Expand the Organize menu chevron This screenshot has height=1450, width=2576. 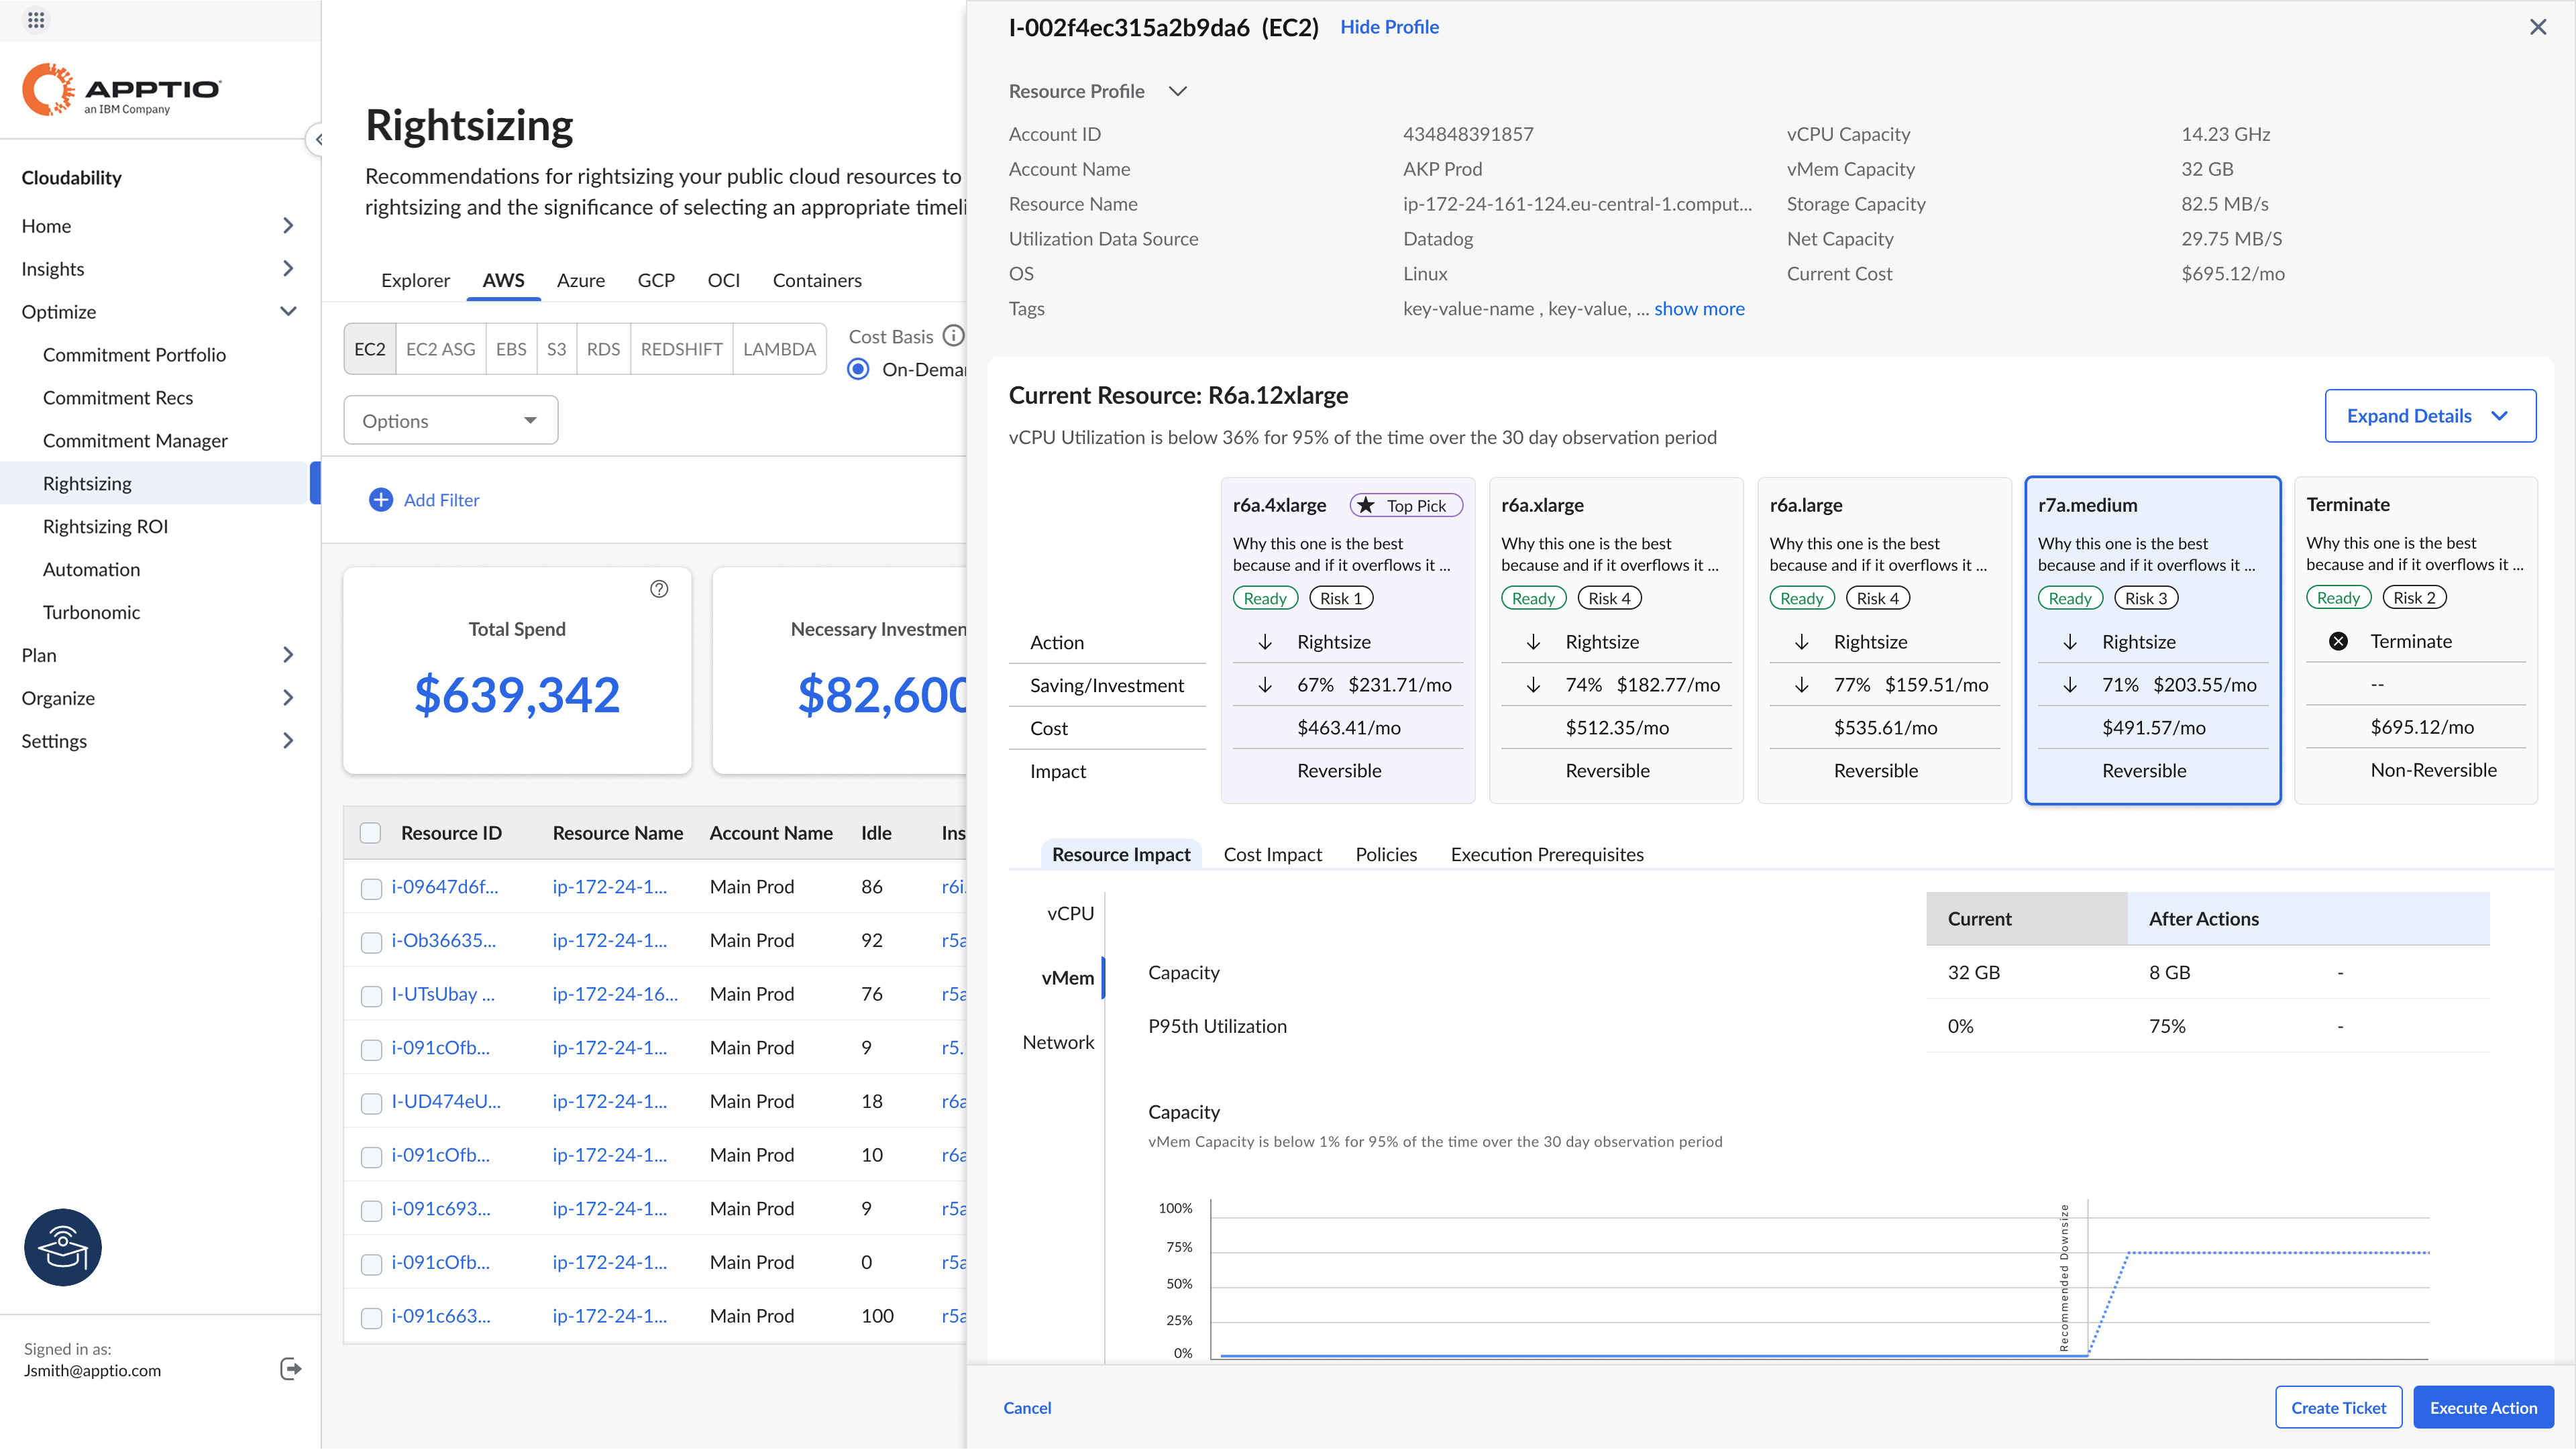288,698
